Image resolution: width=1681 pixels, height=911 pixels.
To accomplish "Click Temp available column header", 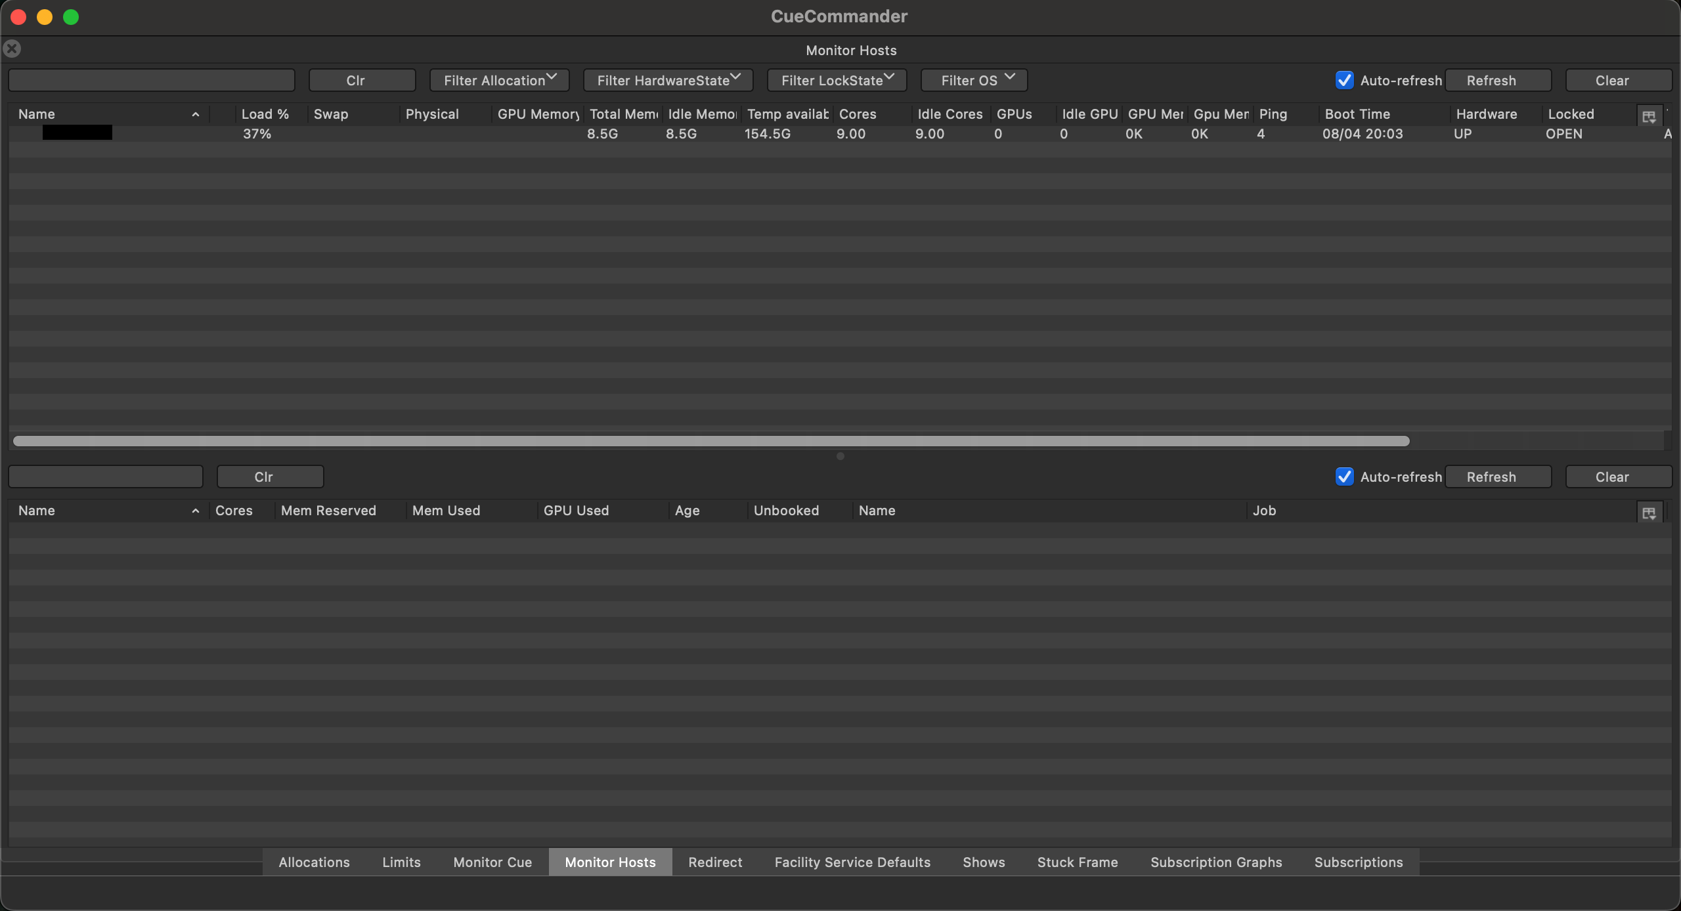I will pos(787,114).
